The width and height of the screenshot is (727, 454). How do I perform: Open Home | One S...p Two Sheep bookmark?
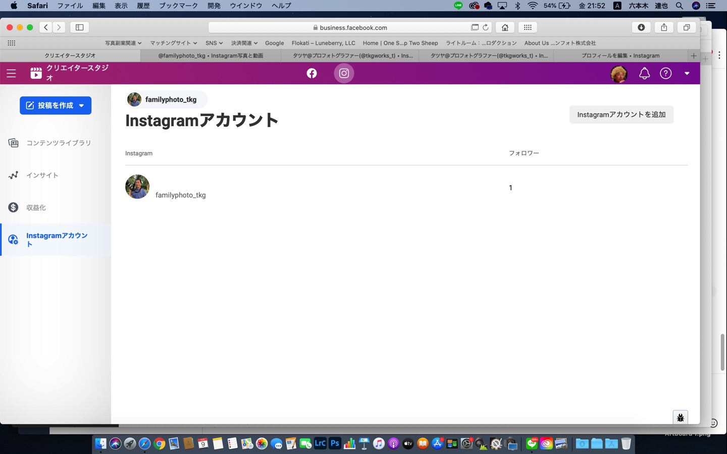point(400,43)
